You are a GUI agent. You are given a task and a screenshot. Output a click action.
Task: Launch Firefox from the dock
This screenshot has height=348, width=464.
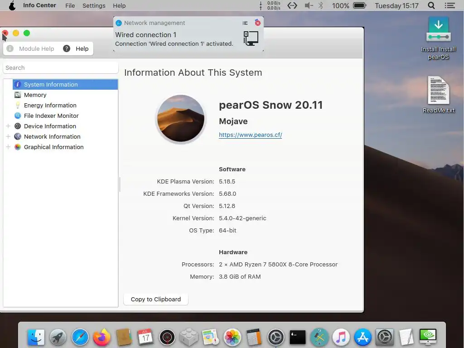pyautogui.click(x=101, y=337)
